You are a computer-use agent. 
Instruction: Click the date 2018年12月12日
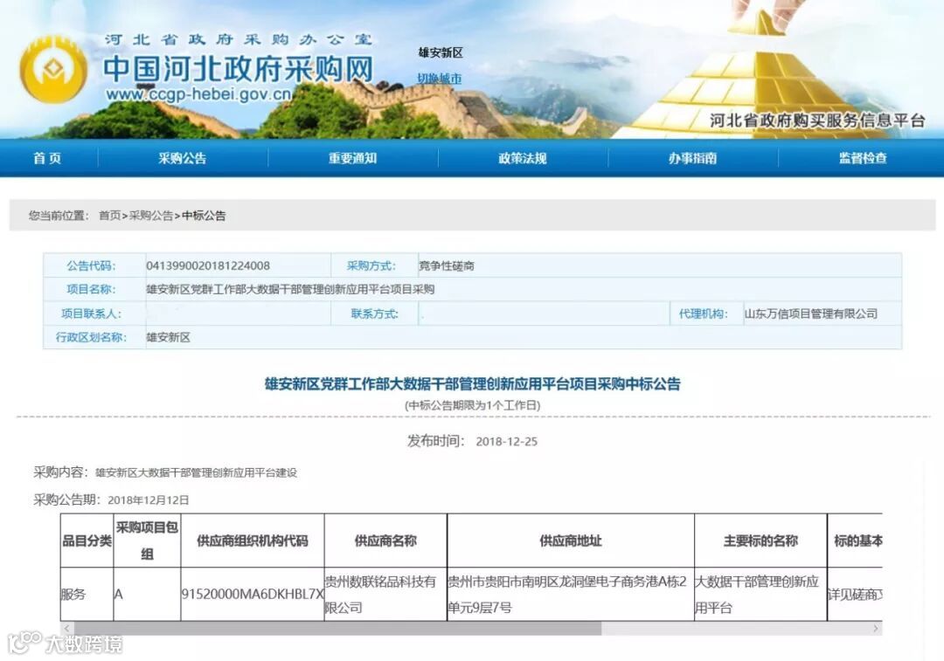148,499
